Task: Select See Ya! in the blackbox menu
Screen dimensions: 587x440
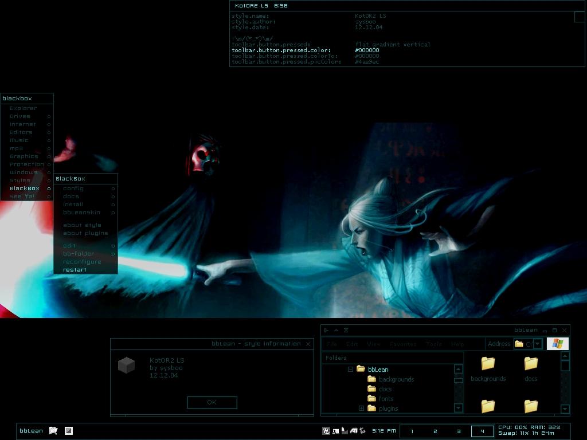Action: [x=27, y=197]
